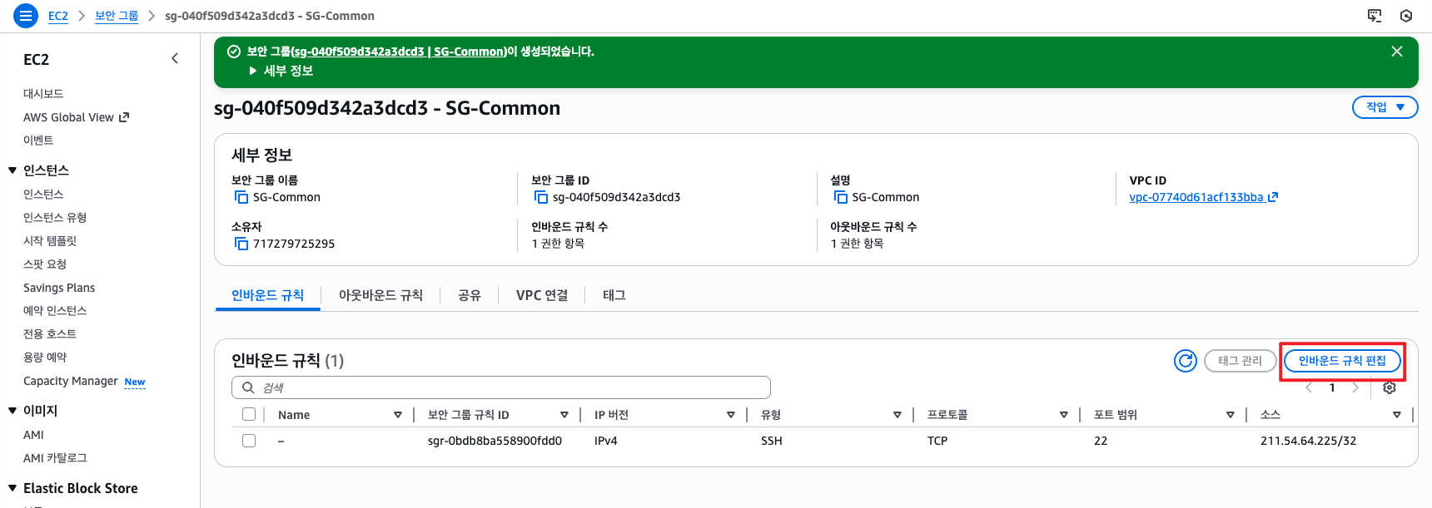Click the port range 22 cell
Viewport: 1432px width, 508px height.
[1101, 441]
